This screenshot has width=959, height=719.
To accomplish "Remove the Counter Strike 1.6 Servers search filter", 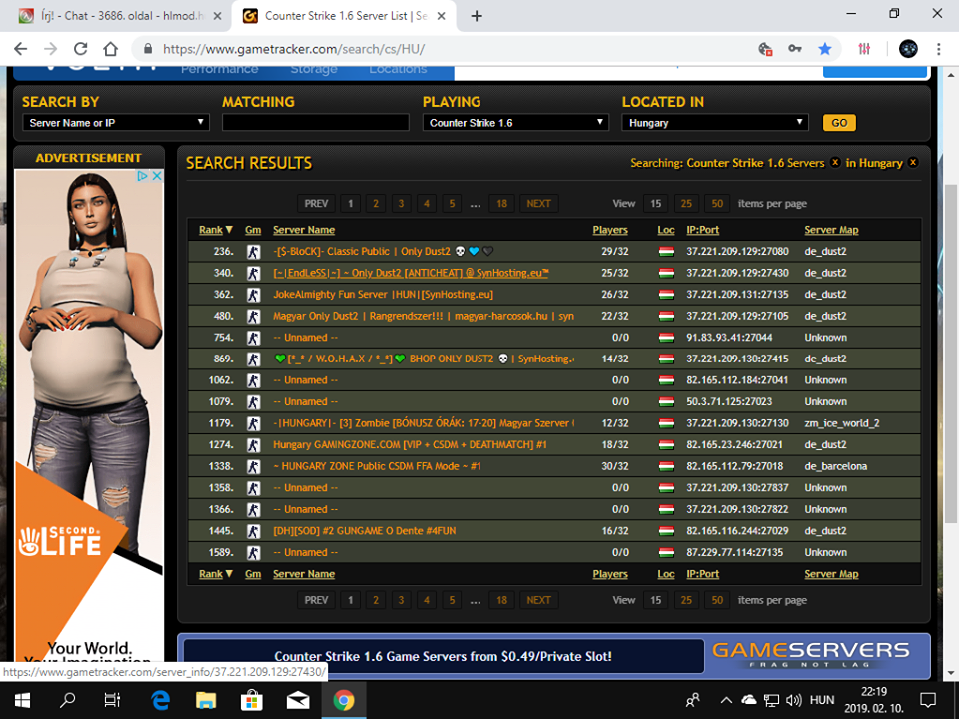I will pos(835,162).
